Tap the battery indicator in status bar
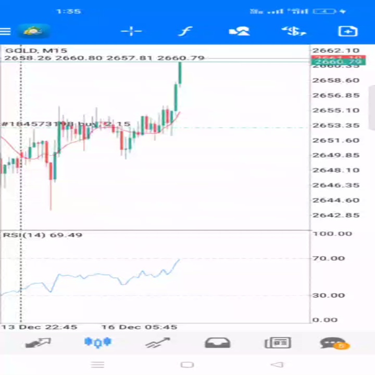The height and width of the screenshot is (375, 375). pos(325,11)
